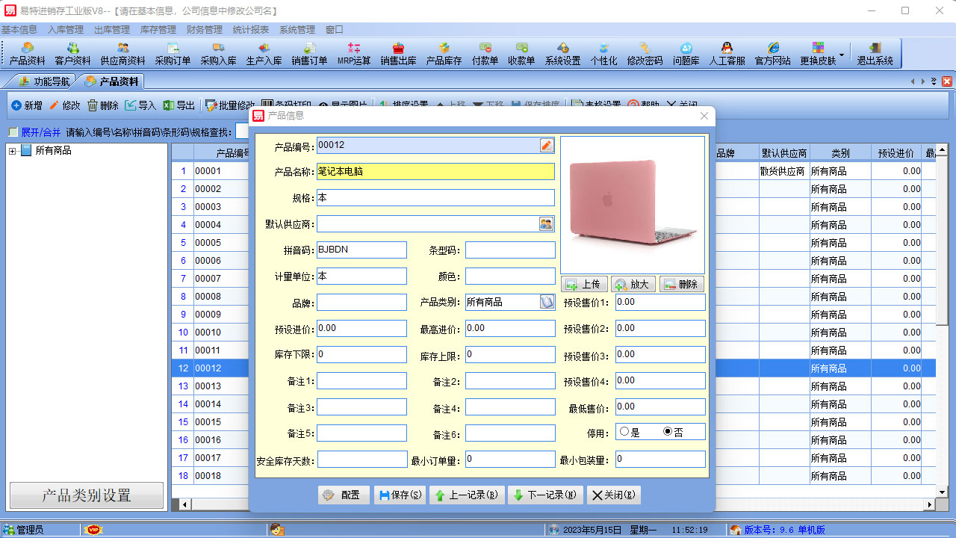Viewport: 956px width, 538px height.
Task: Open the MRP运算 toolbar icon
Action: pos(353,53)
